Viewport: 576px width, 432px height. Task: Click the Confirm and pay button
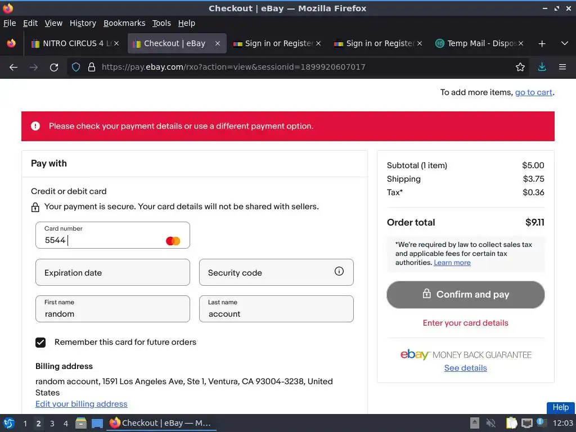tap(465, 295)
